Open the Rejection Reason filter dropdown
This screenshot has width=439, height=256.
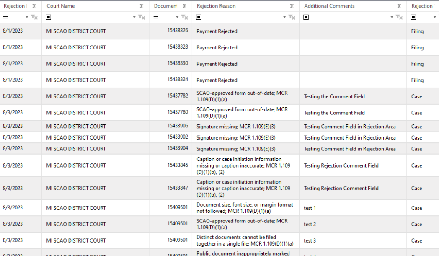(284, 17)
